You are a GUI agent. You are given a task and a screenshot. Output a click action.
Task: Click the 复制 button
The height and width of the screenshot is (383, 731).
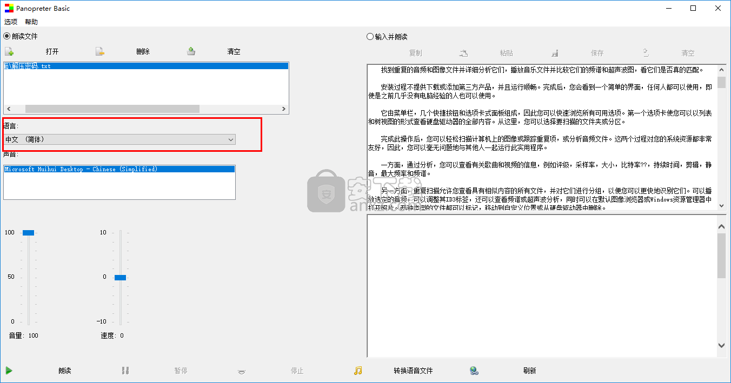pyautogui.click(x=416, y=53)
